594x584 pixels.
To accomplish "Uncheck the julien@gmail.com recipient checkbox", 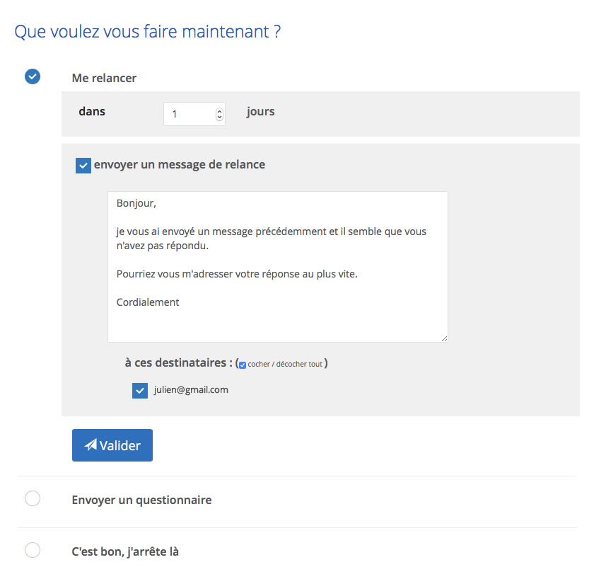I will [x=140, y=391].
